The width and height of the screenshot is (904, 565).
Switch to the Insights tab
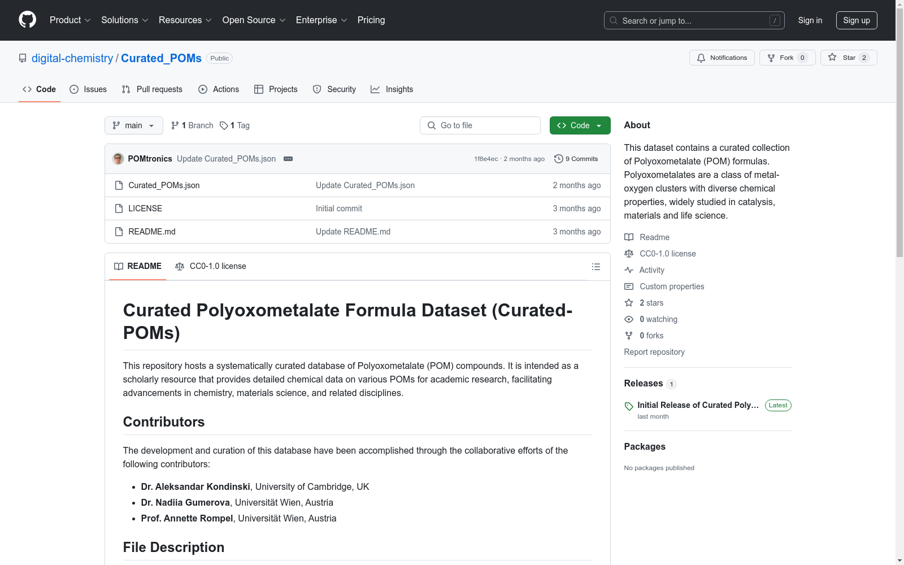[392, 89]
